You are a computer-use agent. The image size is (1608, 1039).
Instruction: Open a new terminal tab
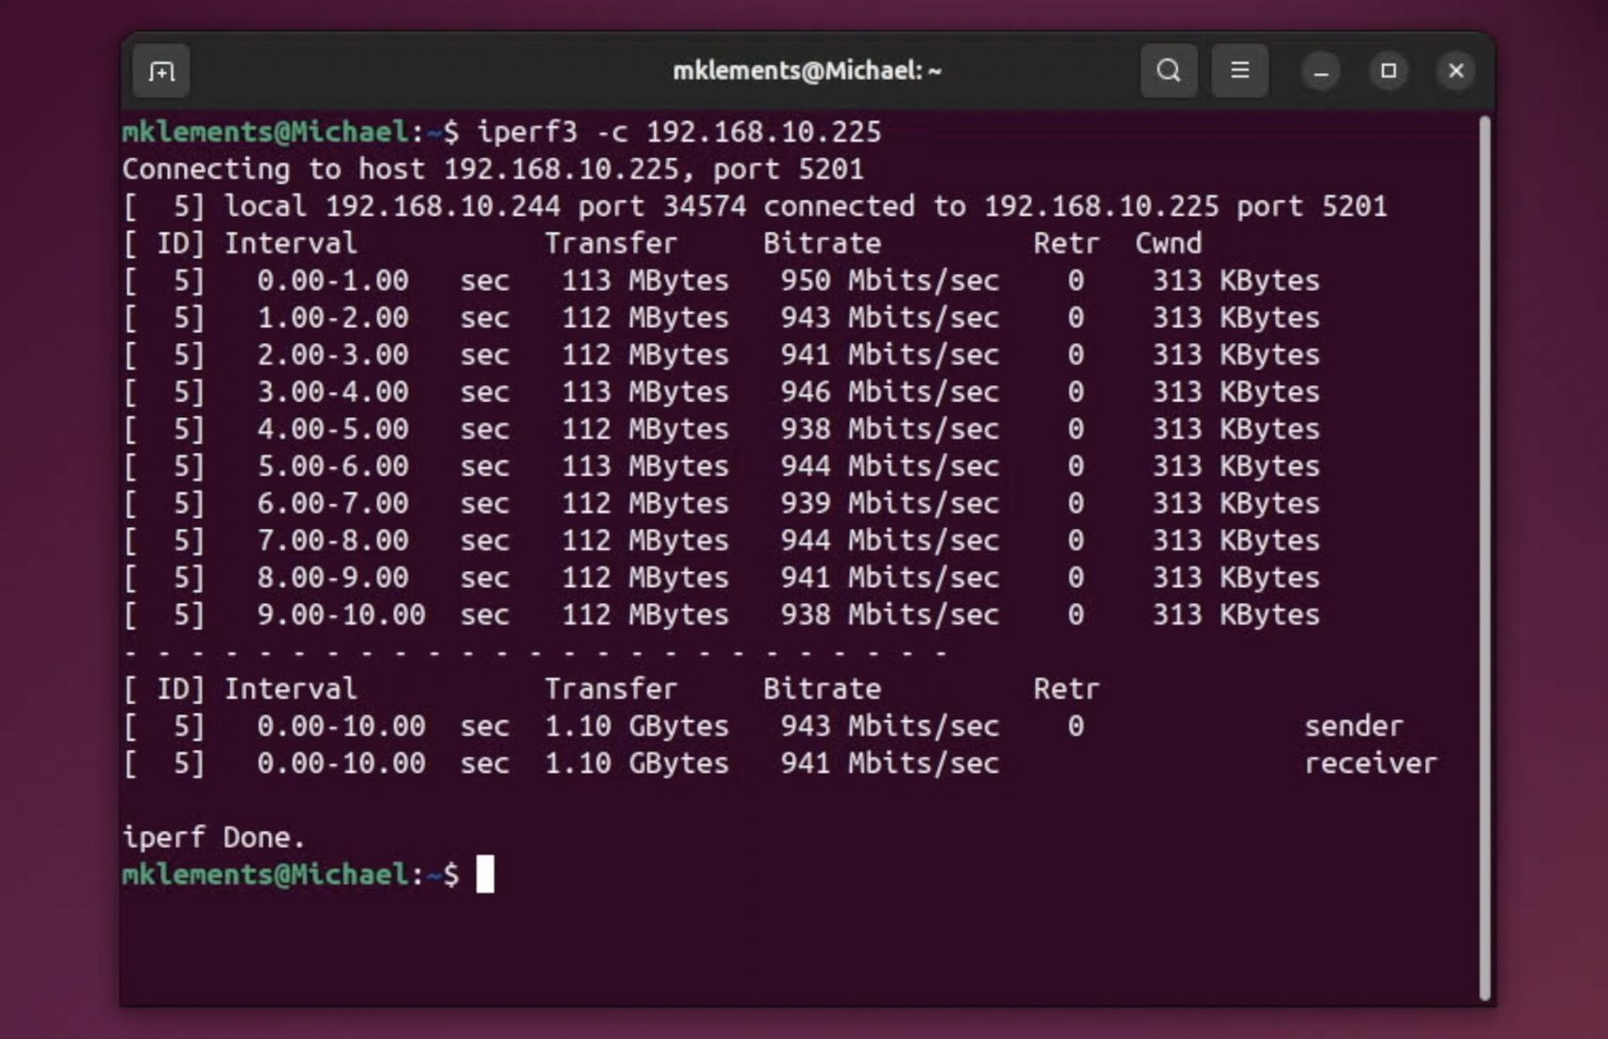tap(161, 71)
